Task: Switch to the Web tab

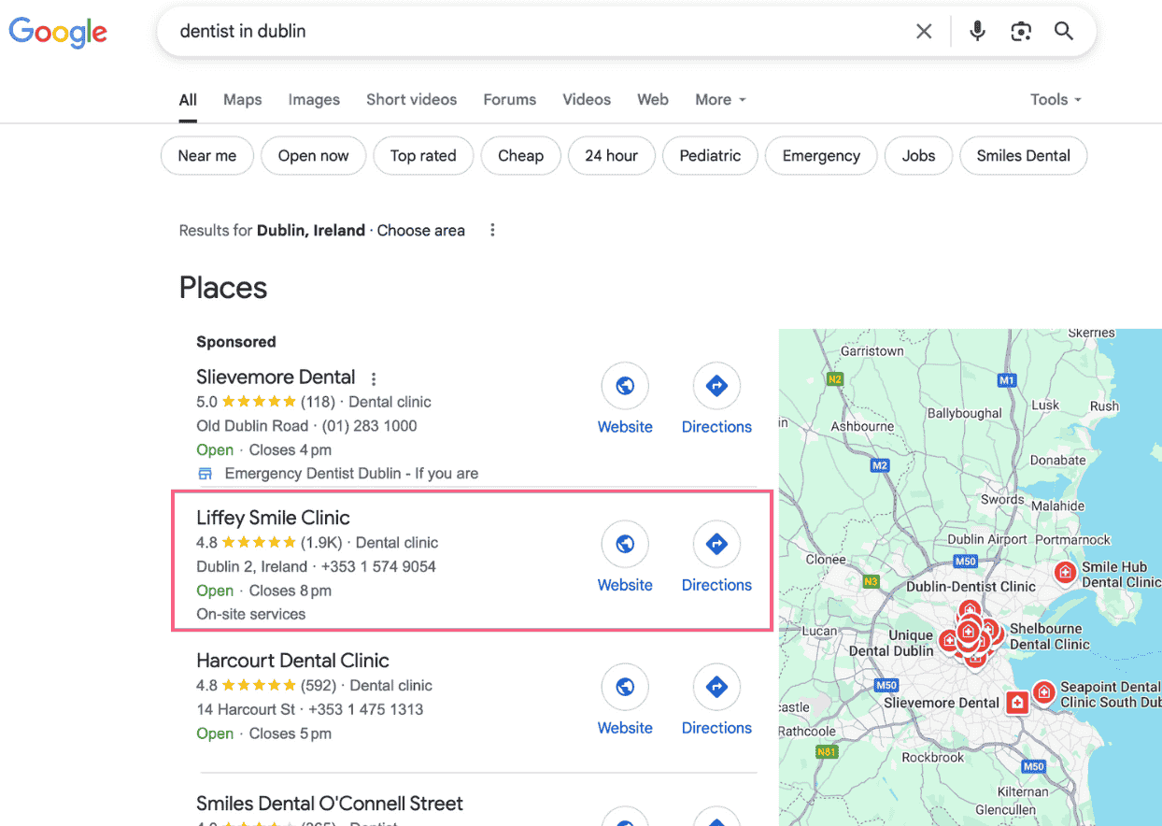Action: pyautogui.click(x=653, y=99)
